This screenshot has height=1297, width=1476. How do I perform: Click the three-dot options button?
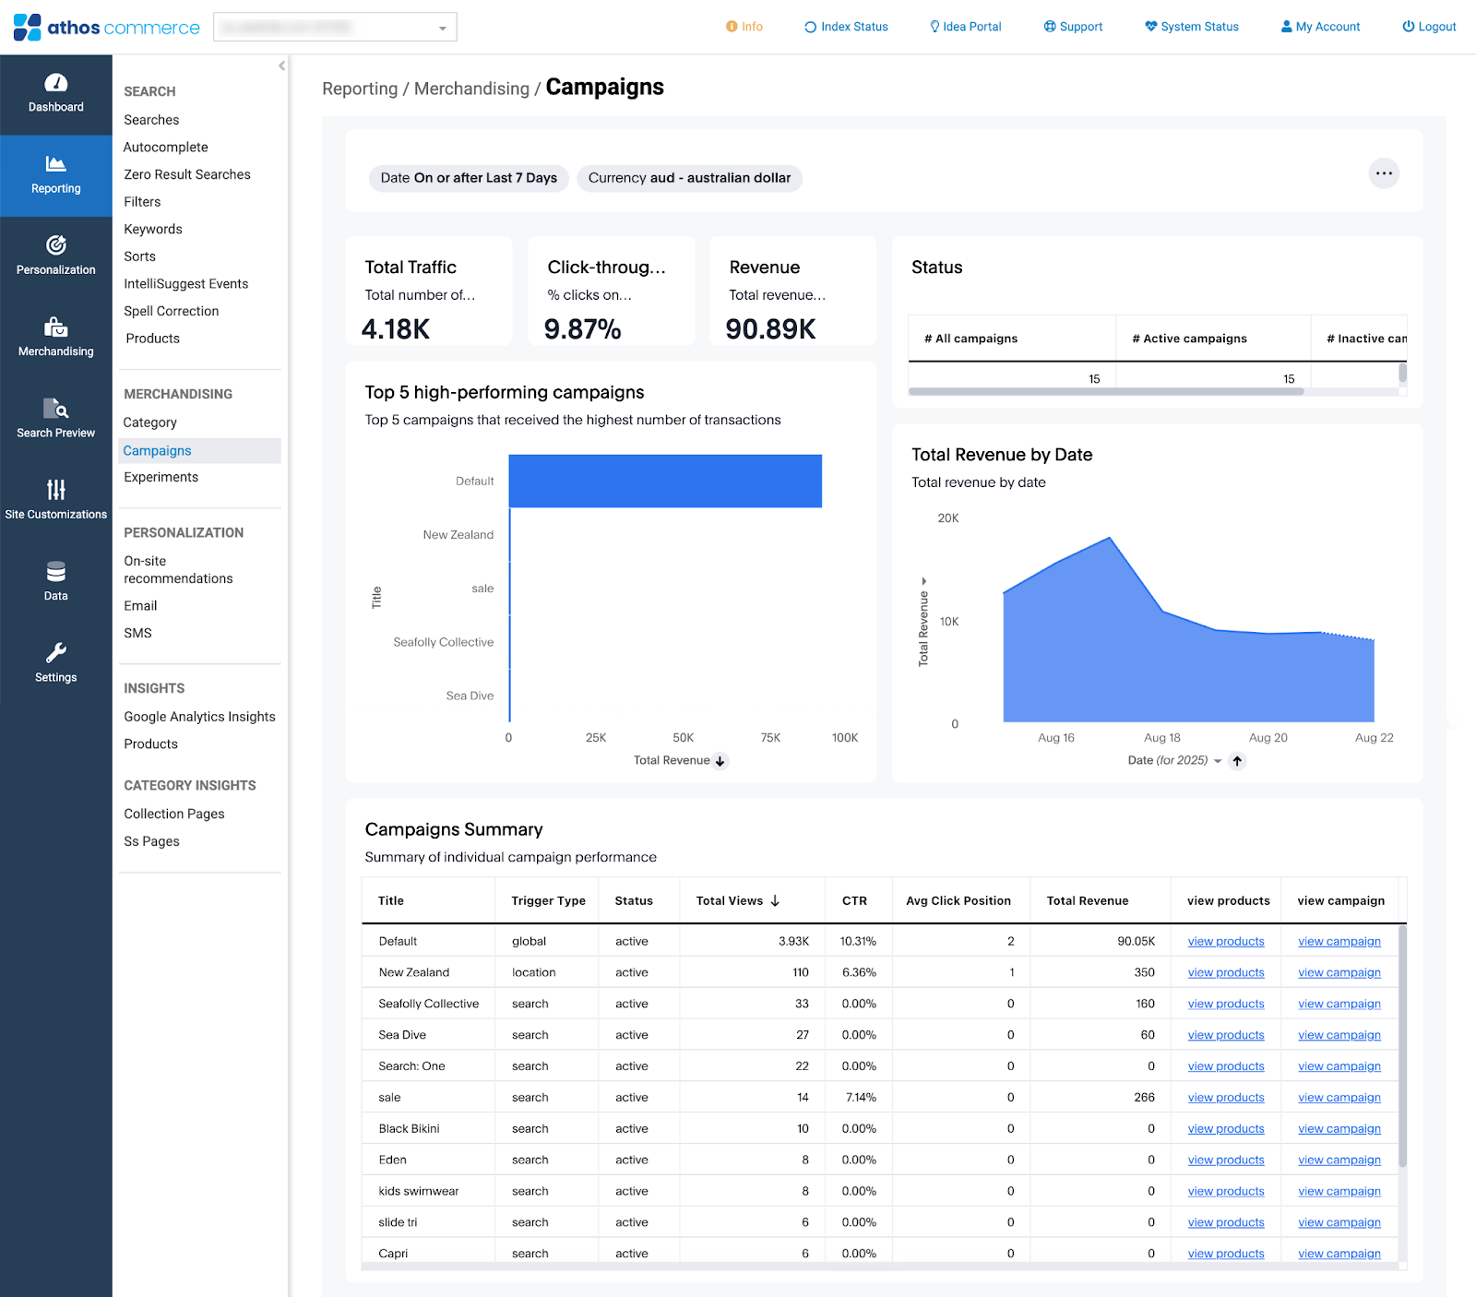tap(1384, 173)
